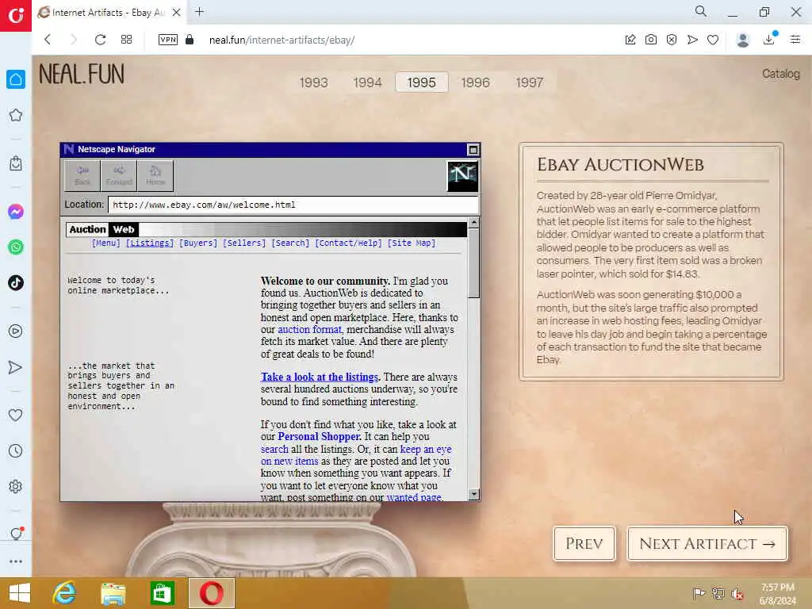Click the Netscape N logo
The height and width of the screenshot is (609, 812).
pos(462,176)
